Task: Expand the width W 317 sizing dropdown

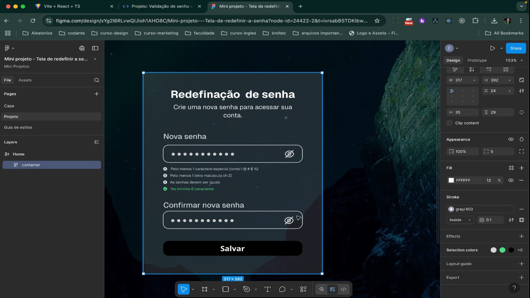Action: coord(474,80)
